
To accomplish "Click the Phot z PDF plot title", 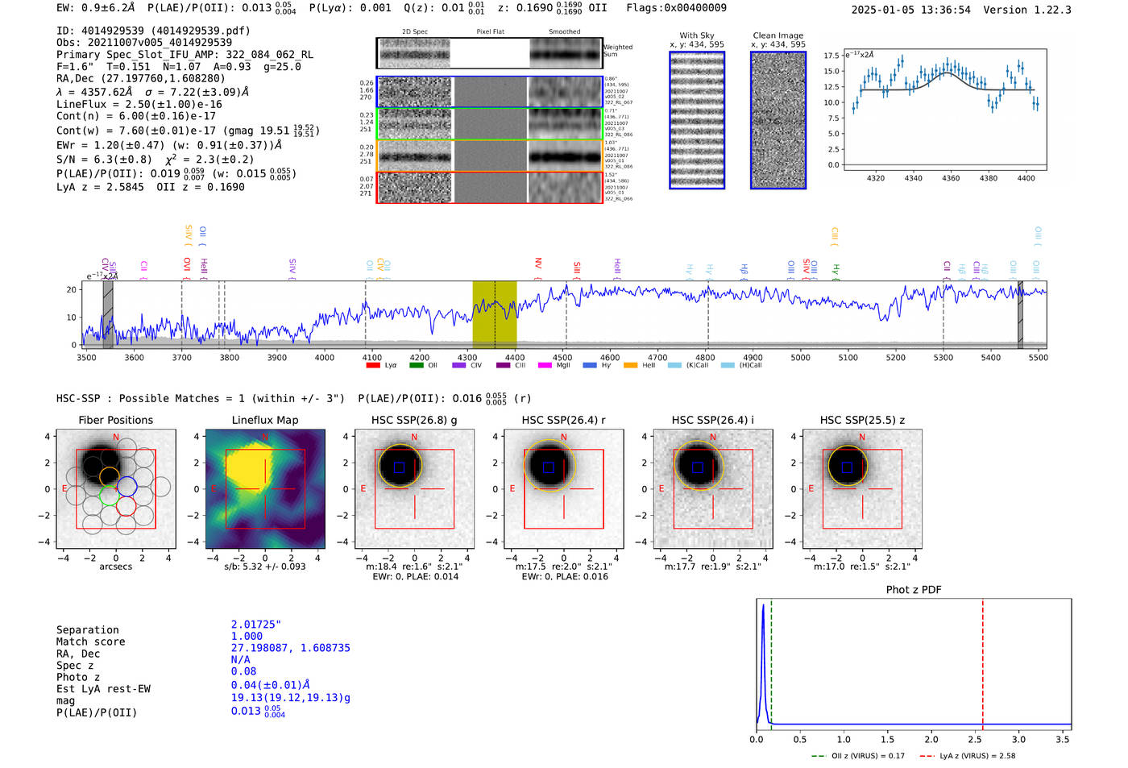I will pyautogui.click(x=914, y=590).
